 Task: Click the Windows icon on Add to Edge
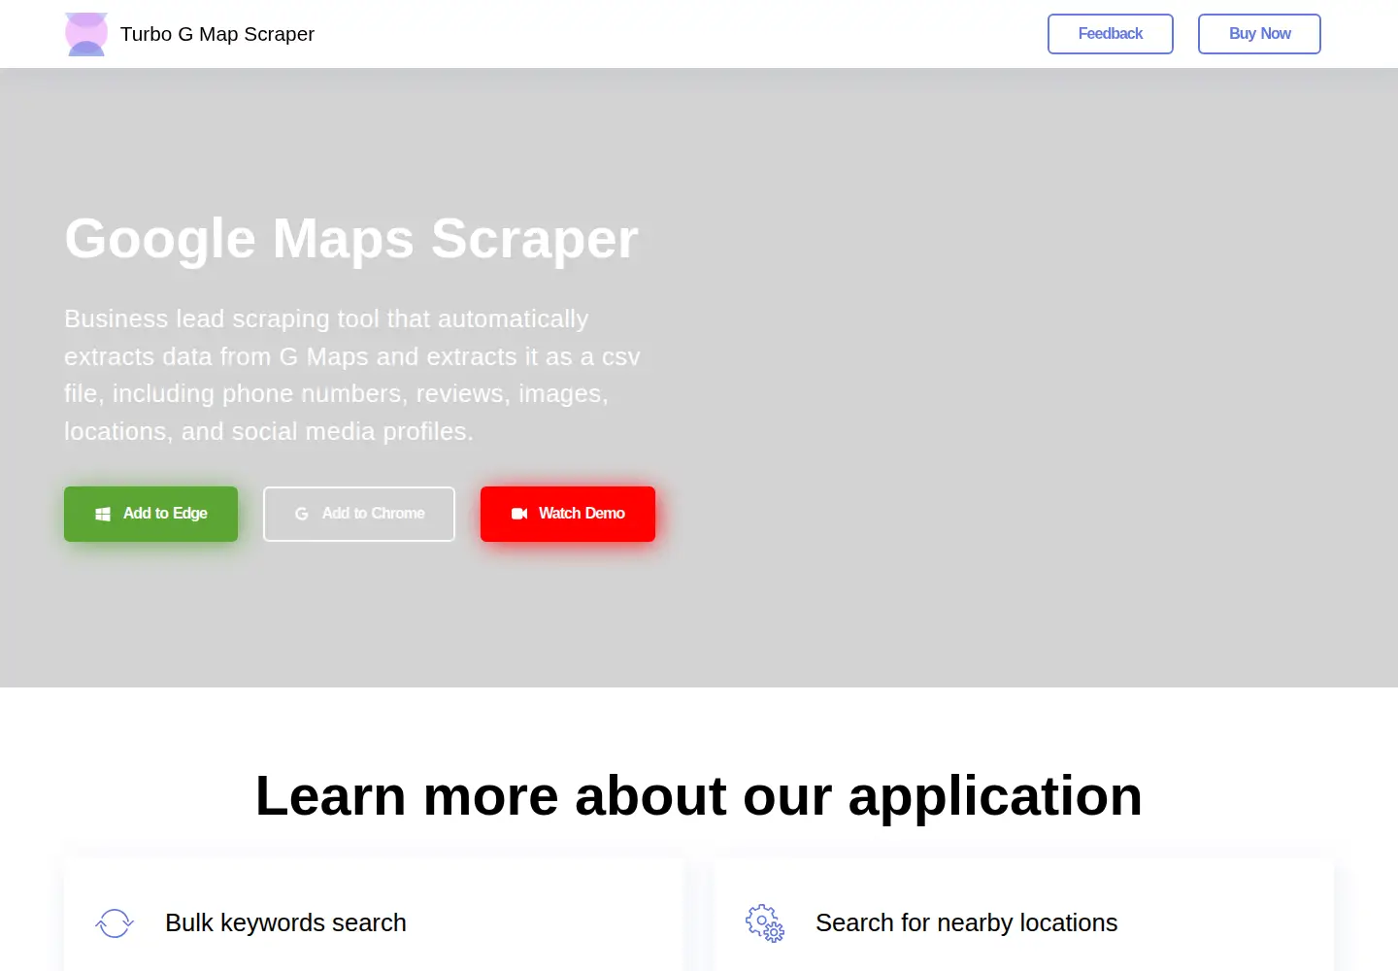pos(103,514)
